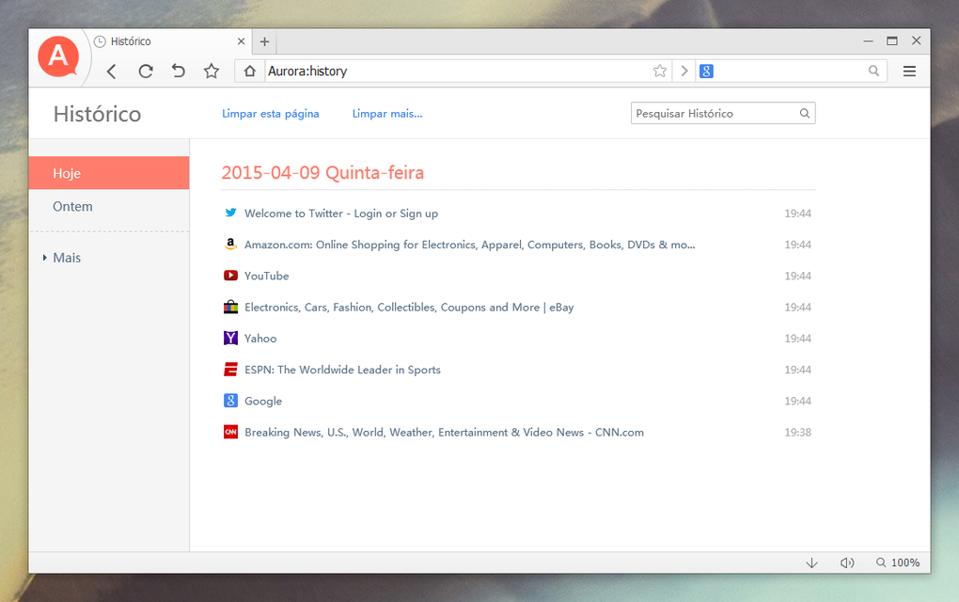Click the Amazon favicon
959x602 pixels.
pyautogui.click(x=230, y=245)
